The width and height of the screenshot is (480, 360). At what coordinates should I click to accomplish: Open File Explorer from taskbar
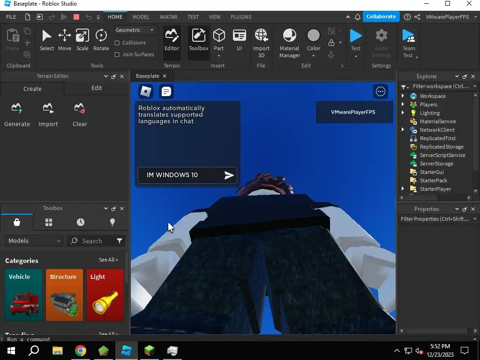[57, 351]
